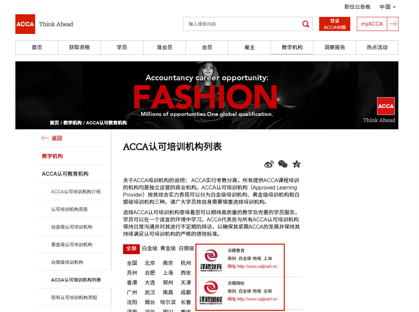Select ACCA认可教育机构 in the sidebar

click(x=65, y=174)
